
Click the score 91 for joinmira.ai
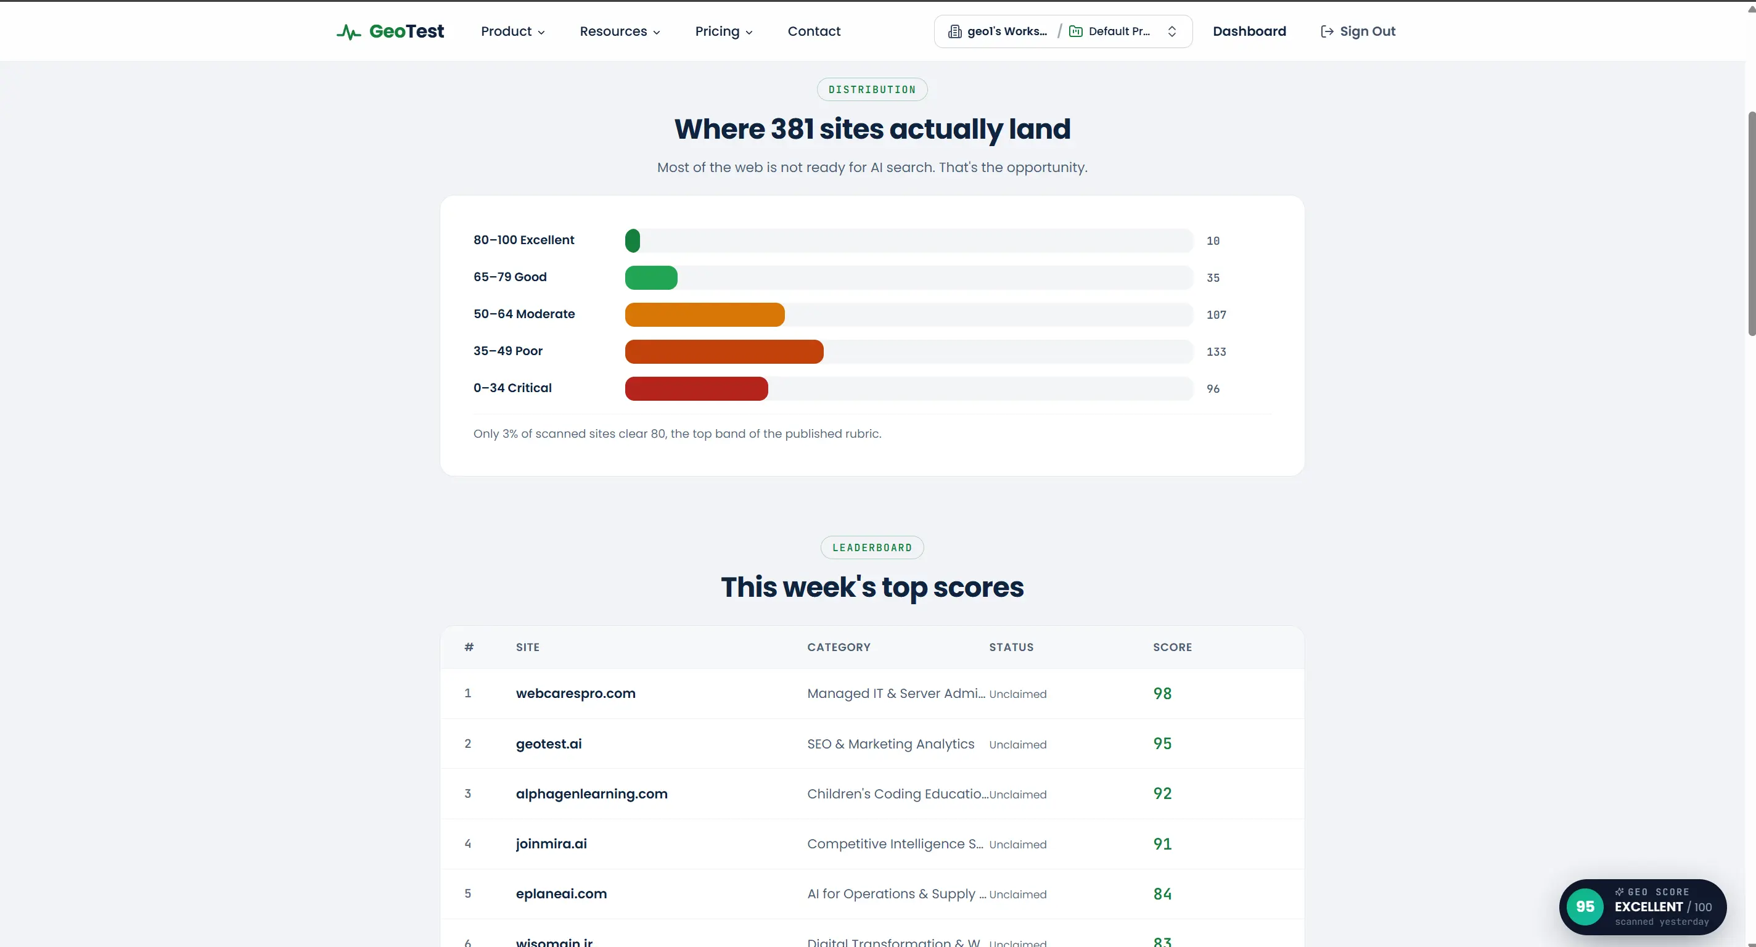click(x=1162, y=844)
